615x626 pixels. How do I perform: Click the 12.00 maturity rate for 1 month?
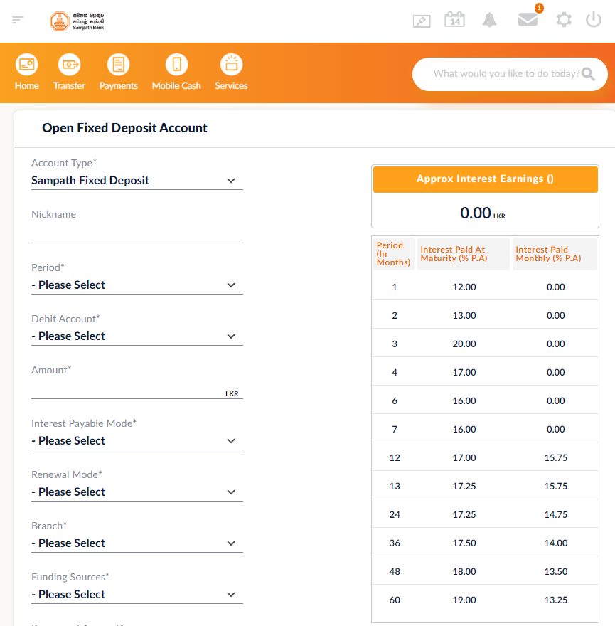(464, 287)
